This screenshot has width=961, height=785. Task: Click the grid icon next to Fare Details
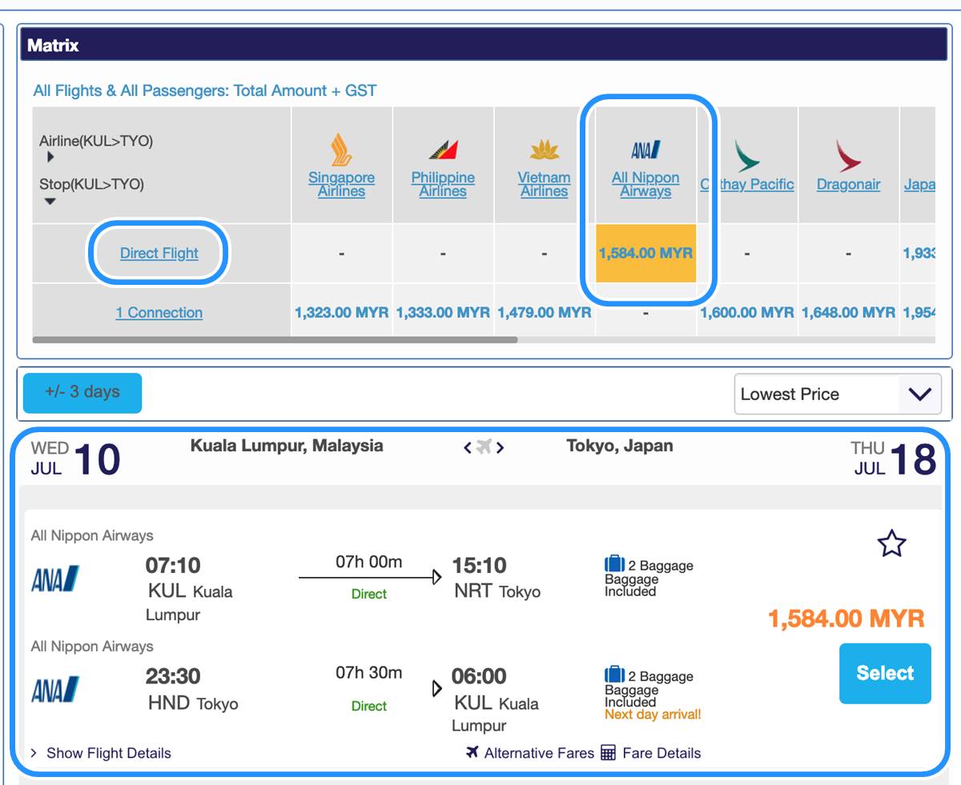pyautogui.click(x=608, y=752)
